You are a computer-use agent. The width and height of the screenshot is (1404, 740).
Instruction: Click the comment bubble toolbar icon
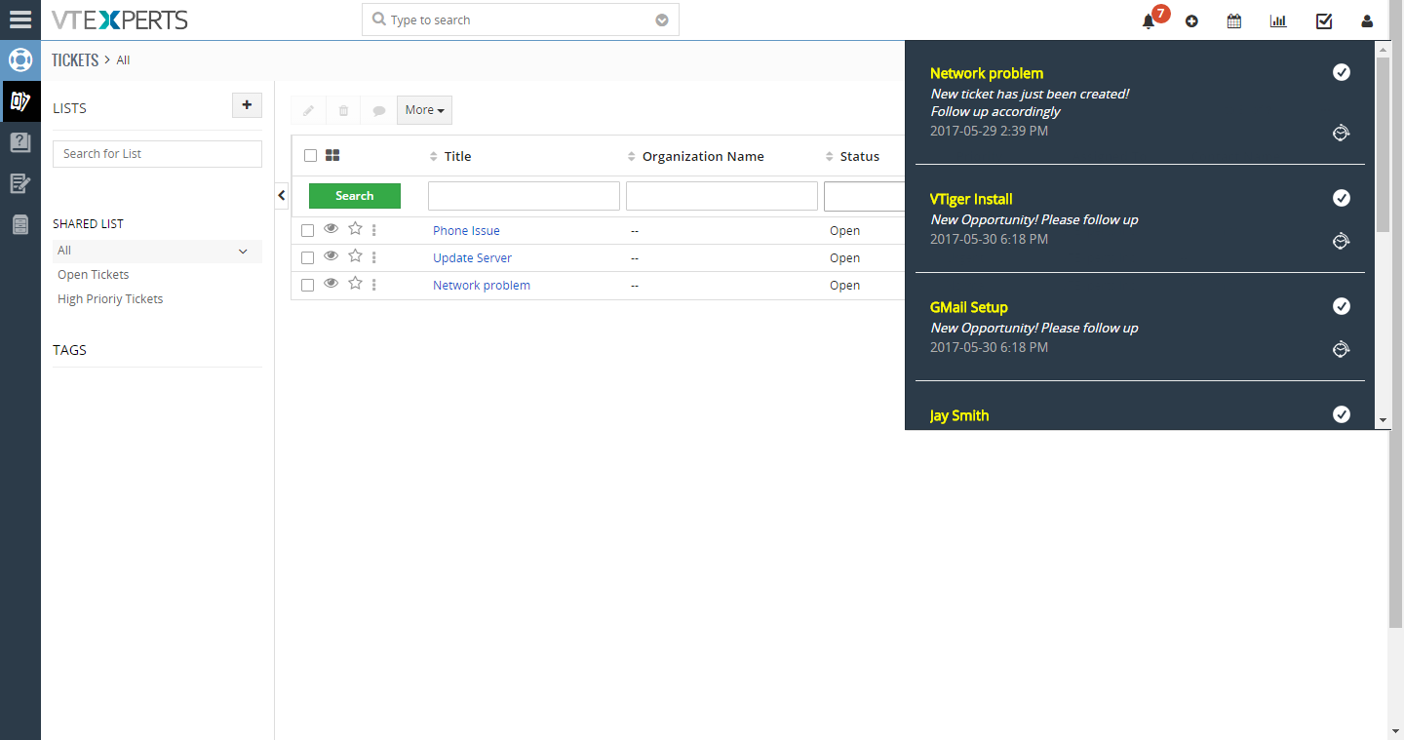379,110
